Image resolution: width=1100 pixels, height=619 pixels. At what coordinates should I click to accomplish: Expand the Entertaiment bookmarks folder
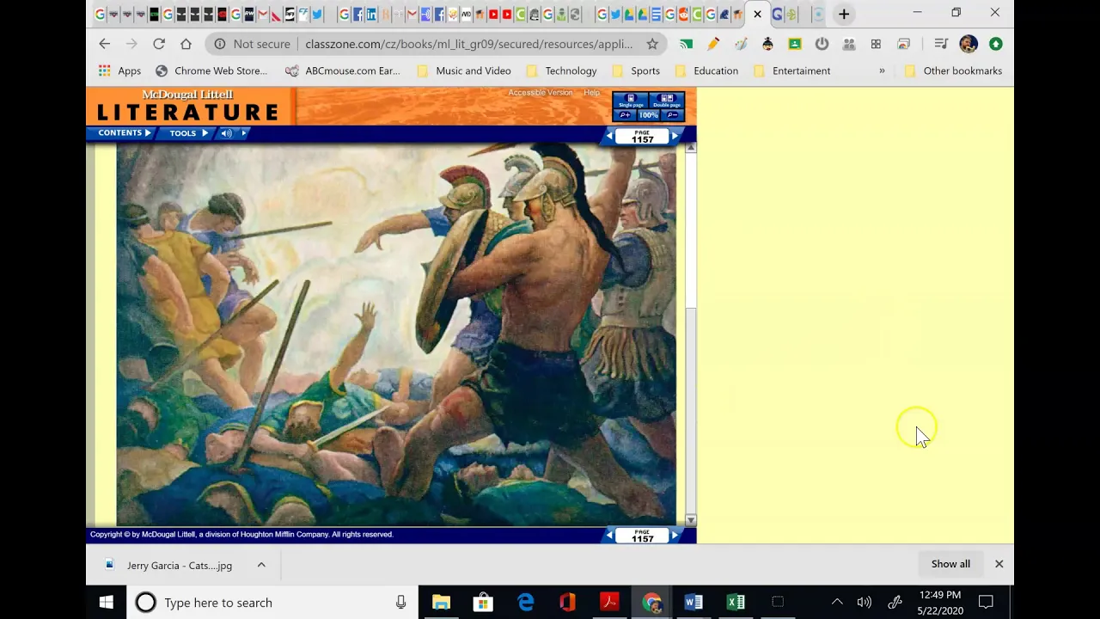pos(791,70)
